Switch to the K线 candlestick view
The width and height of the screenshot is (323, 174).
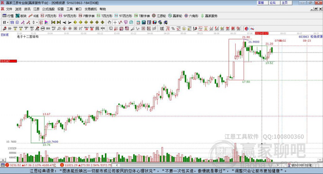(x=34, y=16)
